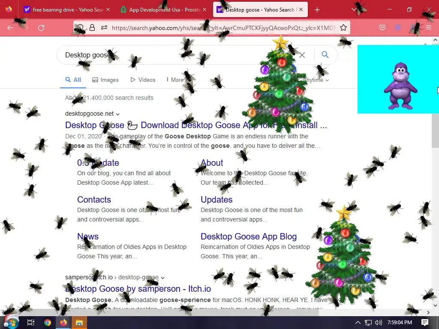Image resolution: width=439 pixels, height=329 pixels.
Task: Go back with the back arrow
Action: (x=10, y=28)
